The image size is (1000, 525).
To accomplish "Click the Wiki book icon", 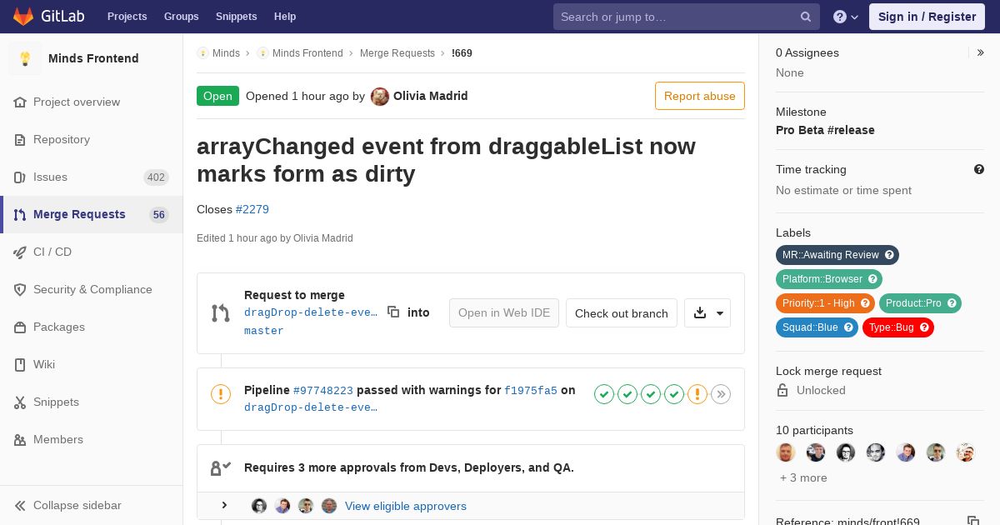I will [x=20, y=365].
